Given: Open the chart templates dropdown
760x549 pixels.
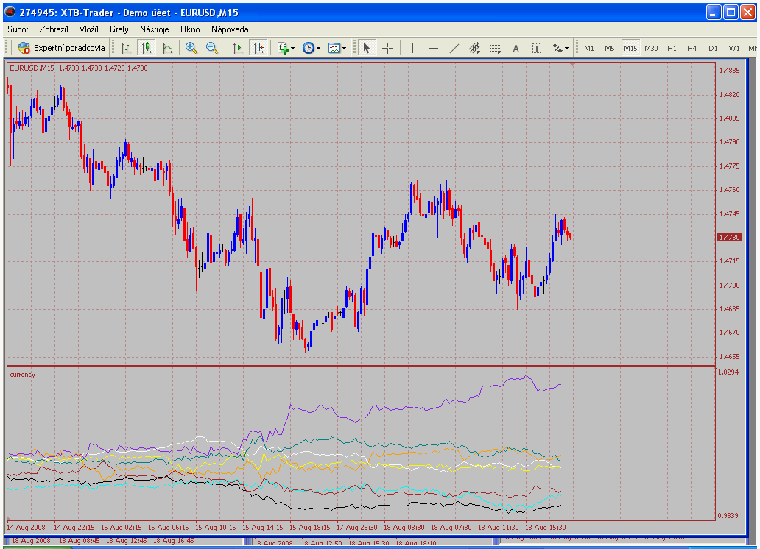Looking at the screenshot, I should point(337,48).
